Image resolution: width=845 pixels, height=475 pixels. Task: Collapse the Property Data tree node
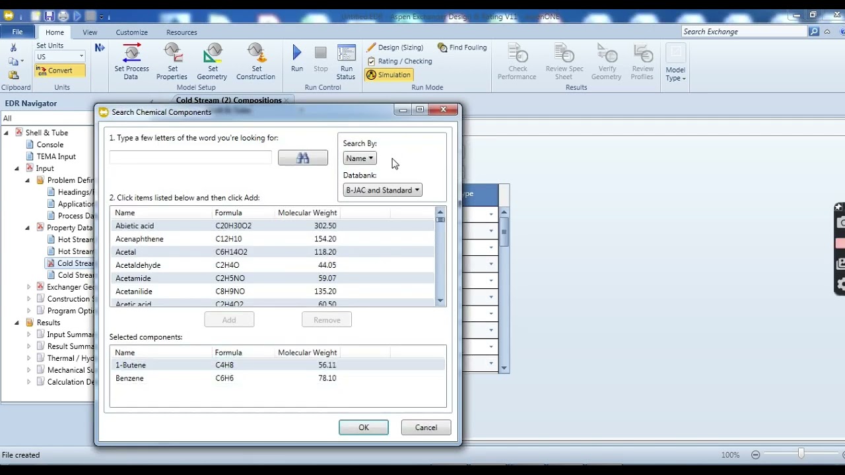point(28,228)
